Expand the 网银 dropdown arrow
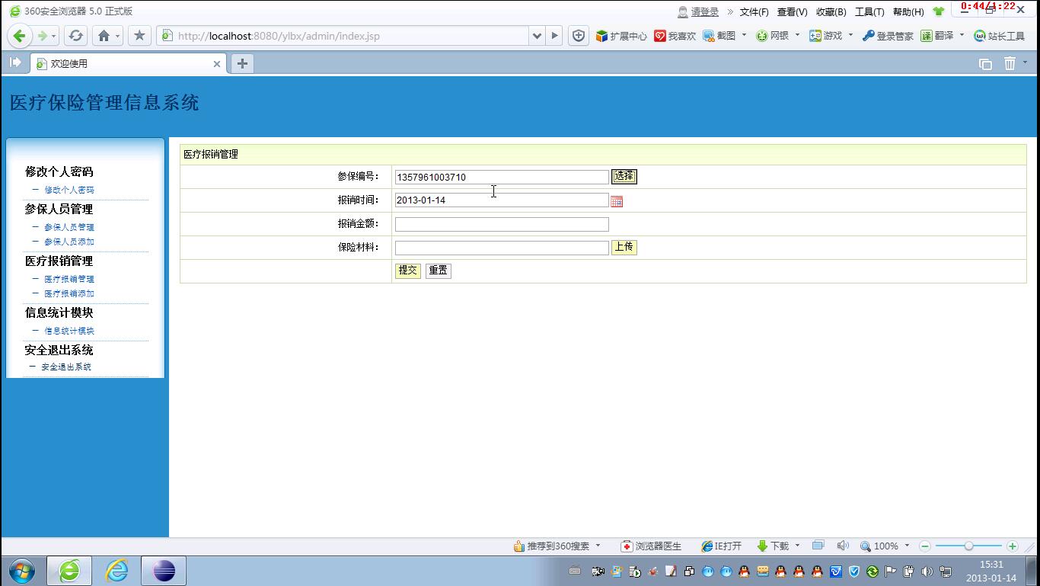Screen dimensions: 1040x586 797,35
